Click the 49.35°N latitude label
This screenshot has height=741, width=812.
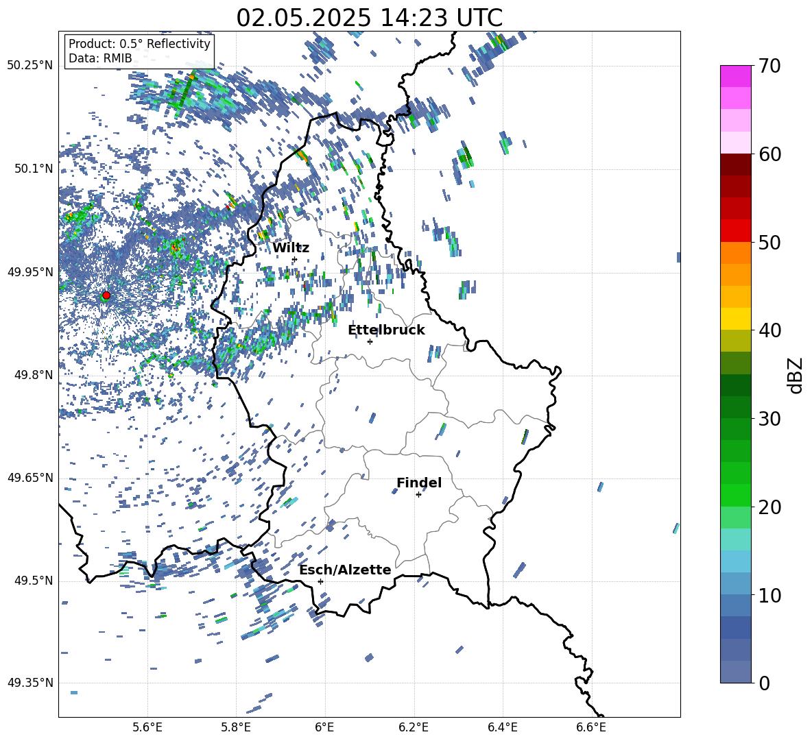tap(31, 683)
